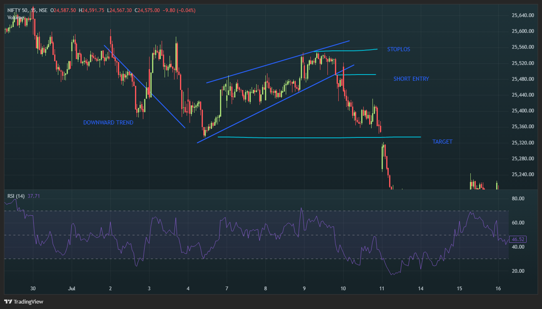The width and height of the screenshot is (542, 309).
Task: Click date 30 on the time axis
Action: 33,288
